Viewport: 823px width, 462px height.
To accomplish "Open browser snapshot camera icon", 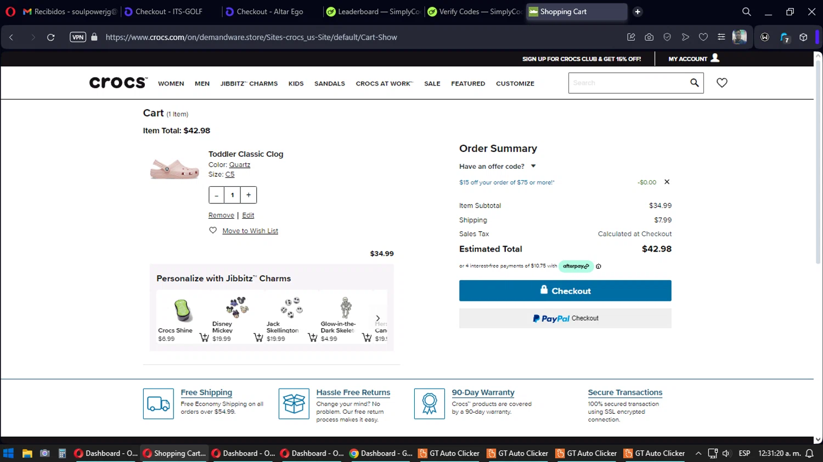I will [649, 37].
